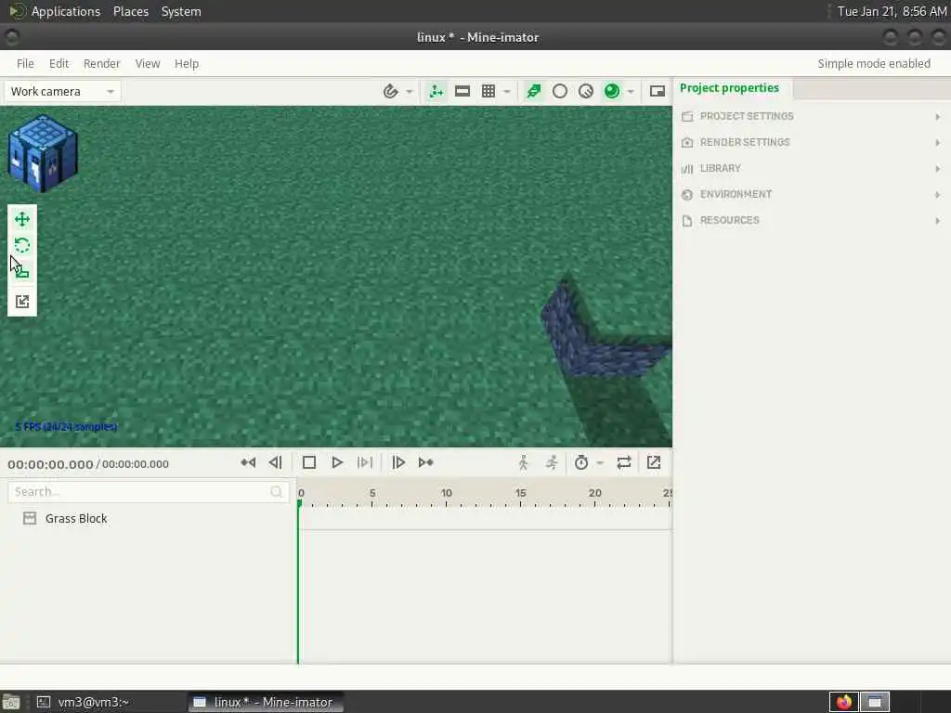The width and height of the screenshot is (951, 713).
Task: Open the render mode dropdown arrow
Action: [631, 92]
